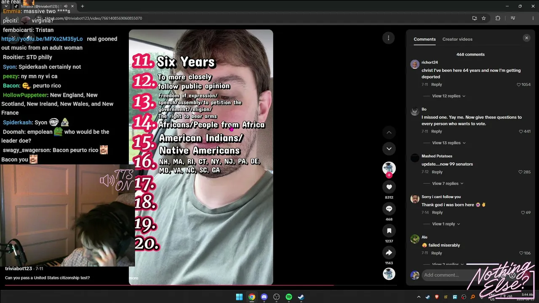This screenshot has height=303, width=539.
Task: Close the Triviabot browser tab
Action: pos(72,6)
